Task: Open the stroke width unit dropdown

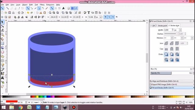Action: (180, 30)
